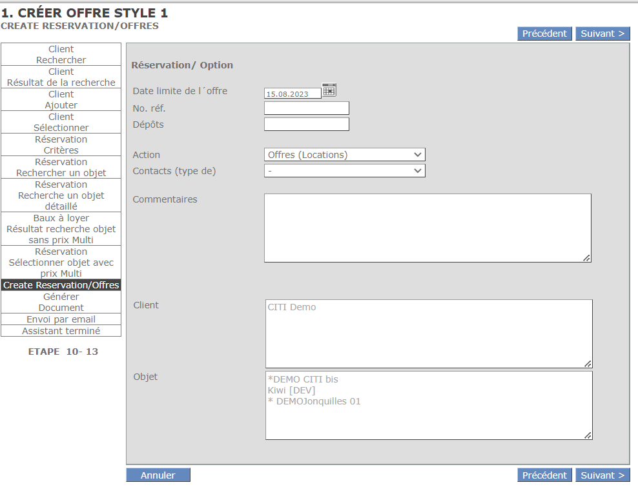
Task: Jump to Réservation Critères step
Action: (x=61, y=145)
